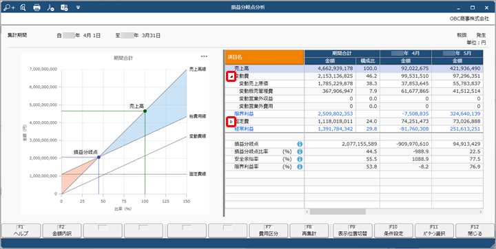Click the OBC商事株式会社 company name

469,19
